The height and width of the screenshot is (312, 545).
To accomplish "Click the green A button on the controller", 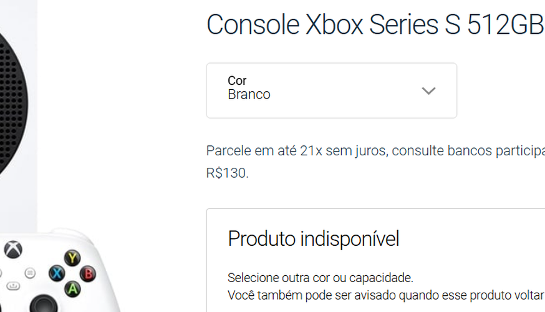I will click(x=73, y=289).
